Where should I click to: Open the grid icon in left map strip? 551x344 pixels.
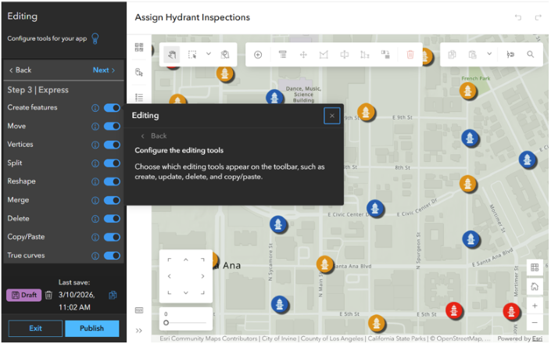139,48
